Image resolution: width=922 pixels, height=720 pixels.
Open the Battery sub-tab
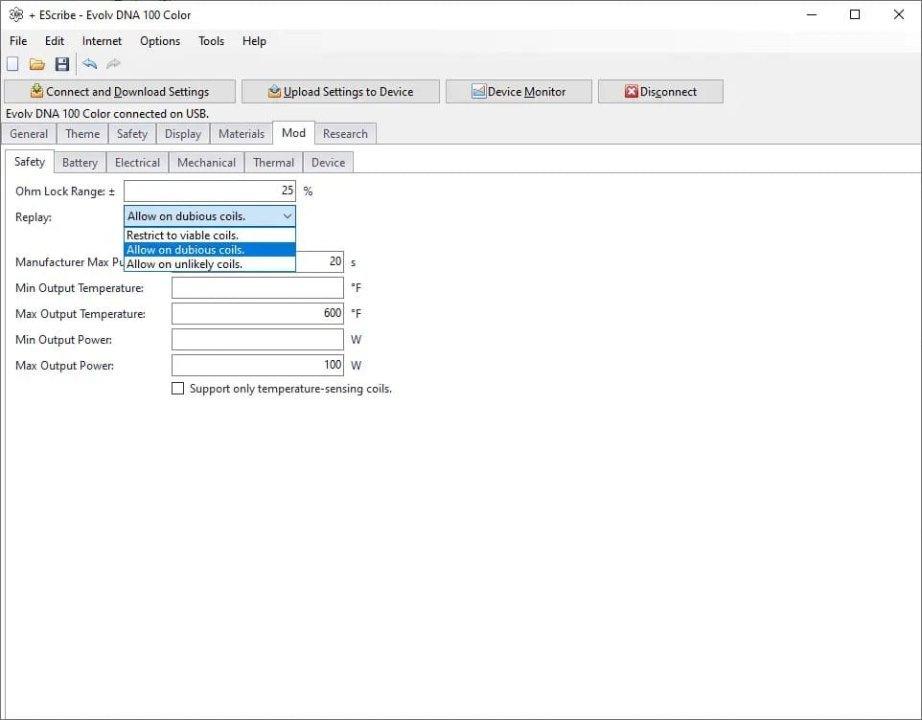80,163
